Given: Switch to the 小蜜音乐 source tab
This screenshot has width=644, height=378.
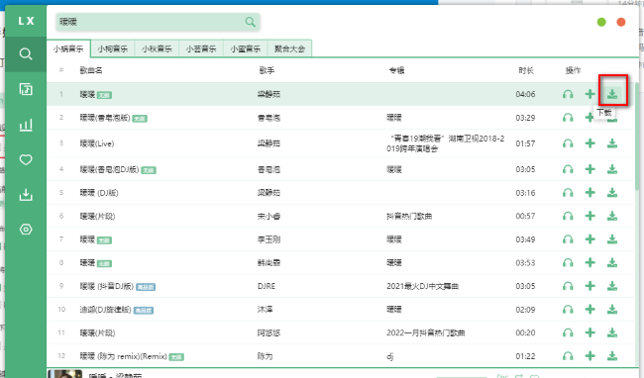Looking at the screenshot, I should (x=245, y=48).
